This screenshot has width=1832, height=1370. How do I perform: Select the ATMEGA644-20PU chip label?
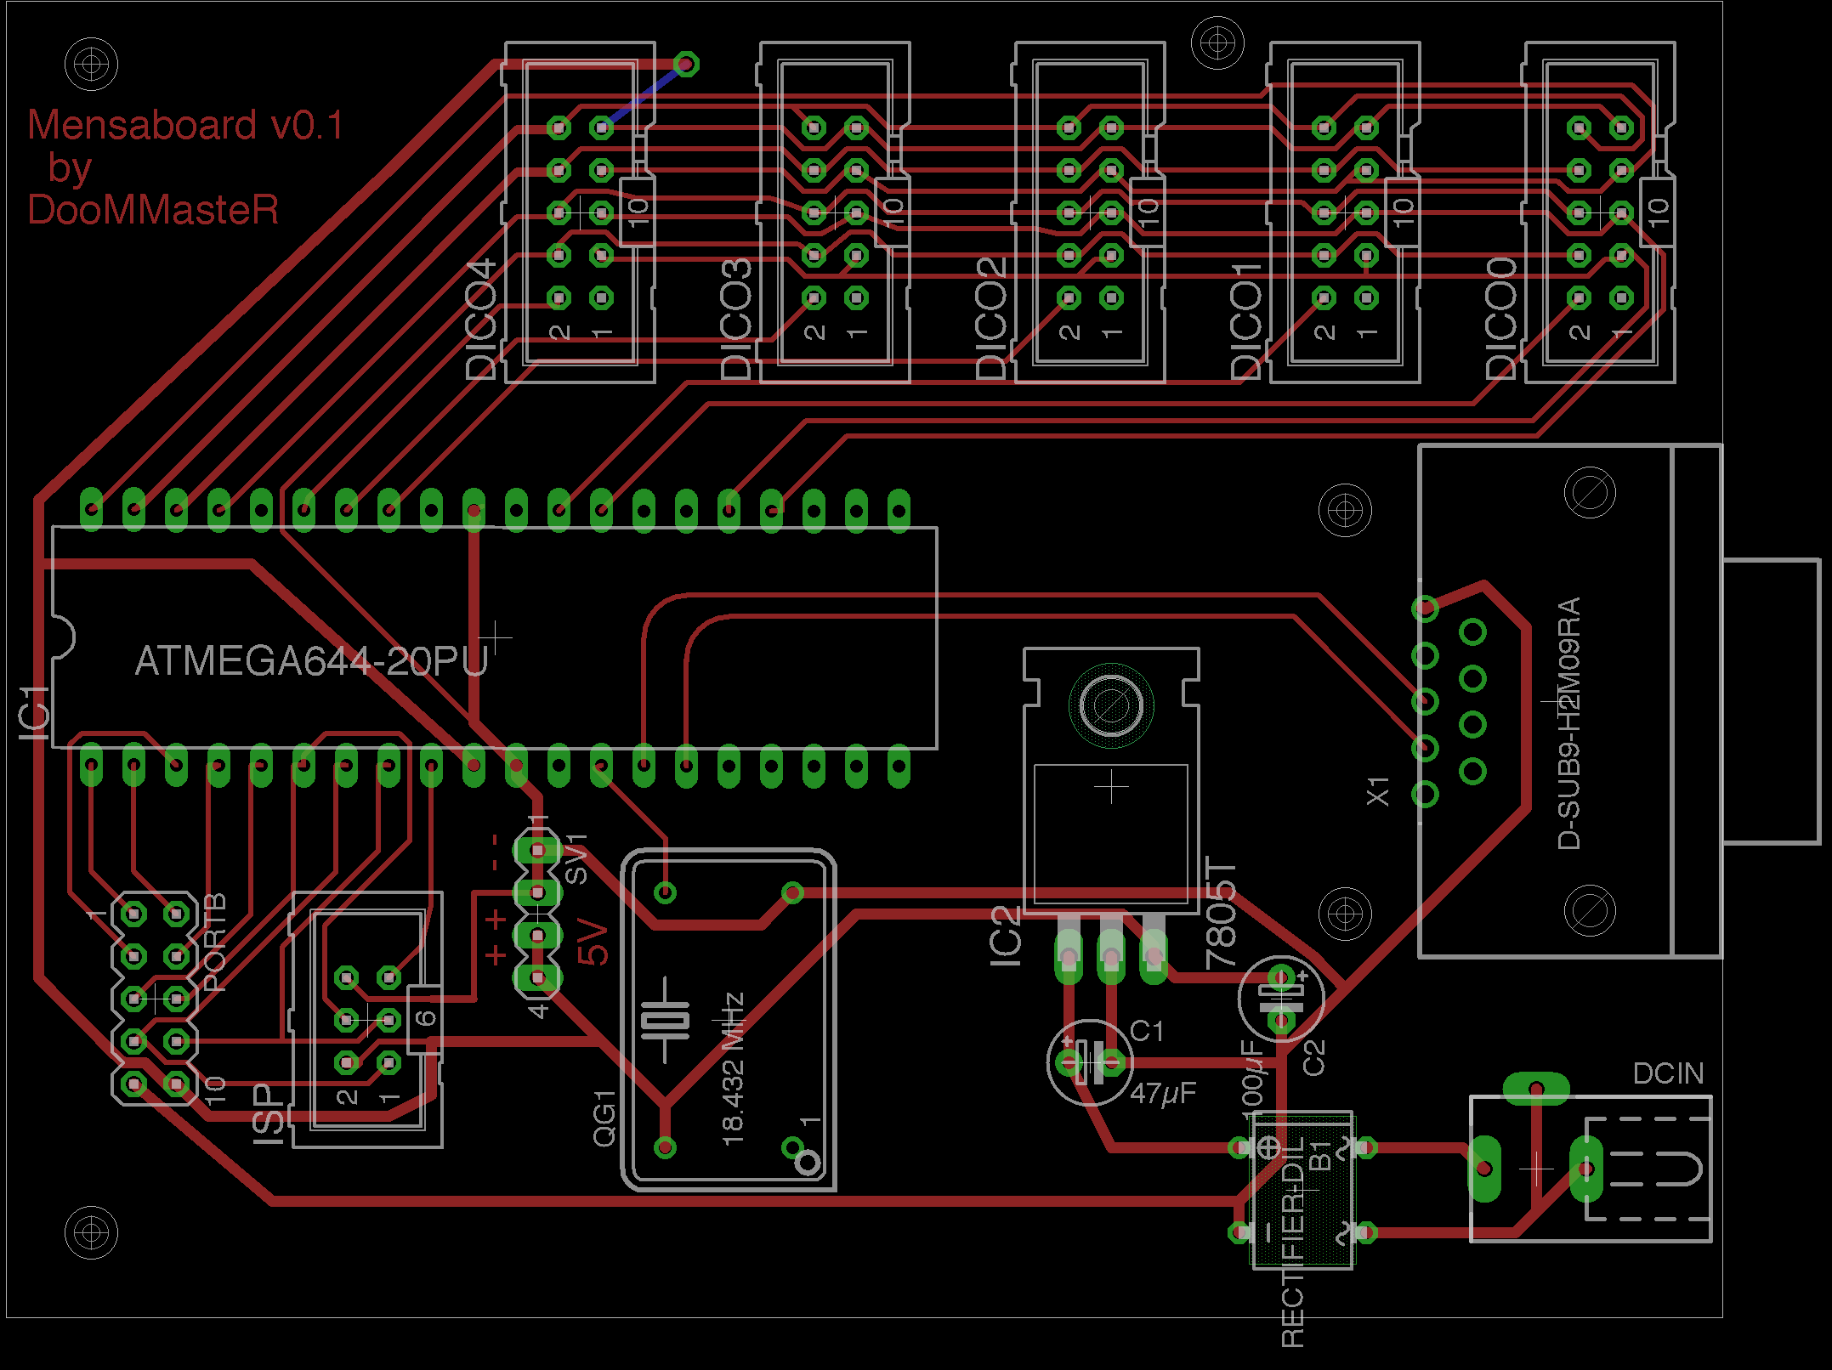point(311,661)
